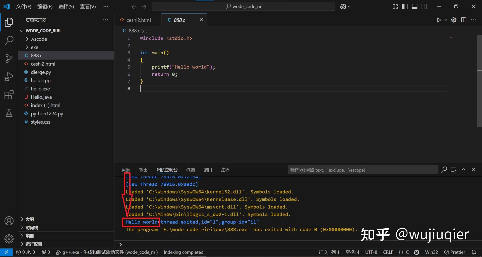482x257 pixels.
Task: Click the ports forwarded status item
Action: (46, 252)
